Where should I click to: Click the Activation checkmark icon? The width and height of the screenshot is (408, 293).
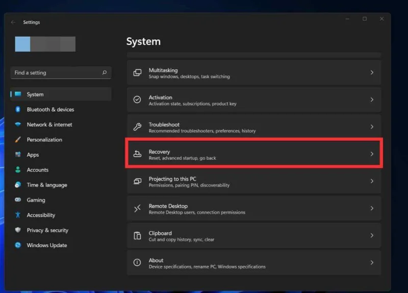(137, 100)
